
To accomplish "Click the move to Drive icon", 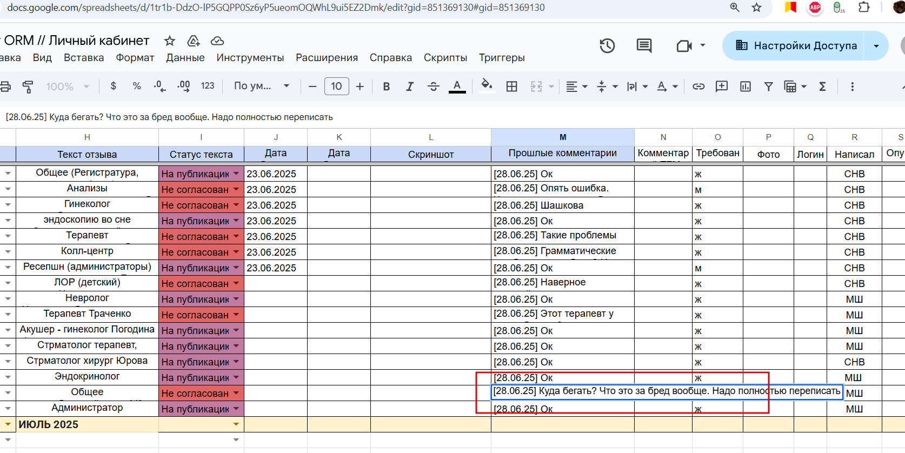I will 194,41.
